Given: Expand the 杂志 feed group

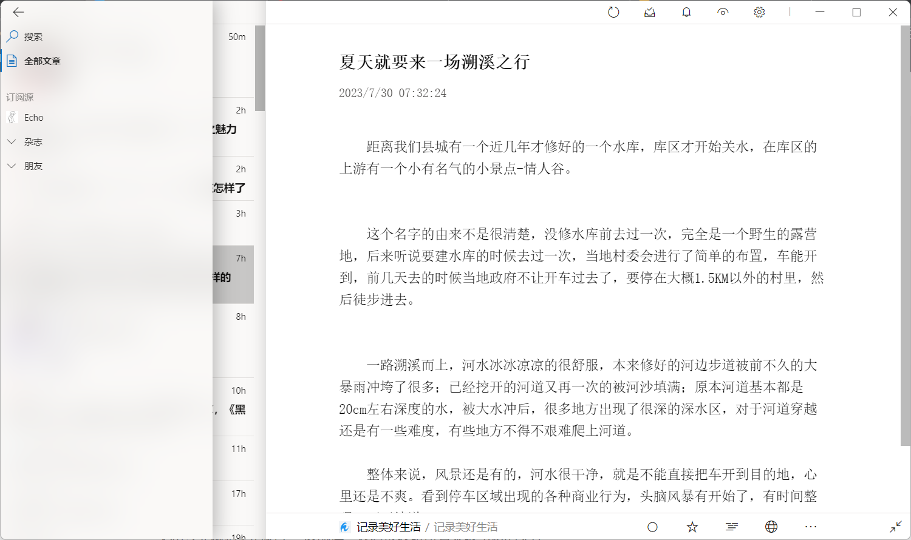Looking at the screenshot, I should point(12,141).
